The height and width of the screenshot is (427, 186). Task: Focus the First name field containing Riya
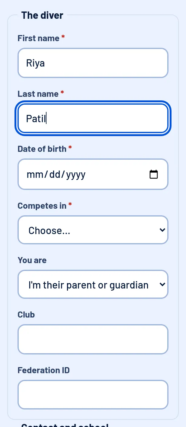tap(93, 63)
